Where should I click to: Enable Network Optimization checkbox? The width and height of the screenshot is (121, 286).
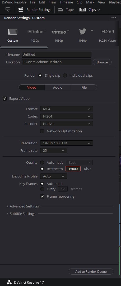pyautogui.click(x=42, y=131)
